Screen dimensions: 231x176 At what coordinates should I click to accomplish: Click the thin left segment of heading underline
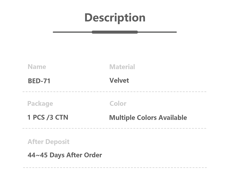tap(72, 32)
